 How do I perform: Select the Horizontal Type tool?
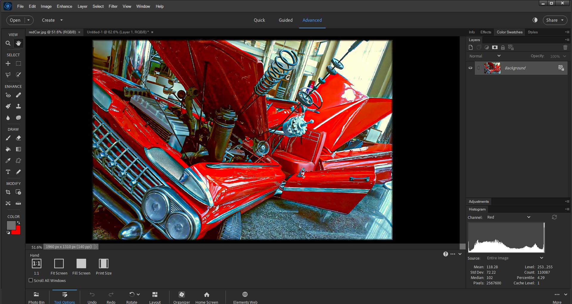pyautogui.click(x=8, y=172)
